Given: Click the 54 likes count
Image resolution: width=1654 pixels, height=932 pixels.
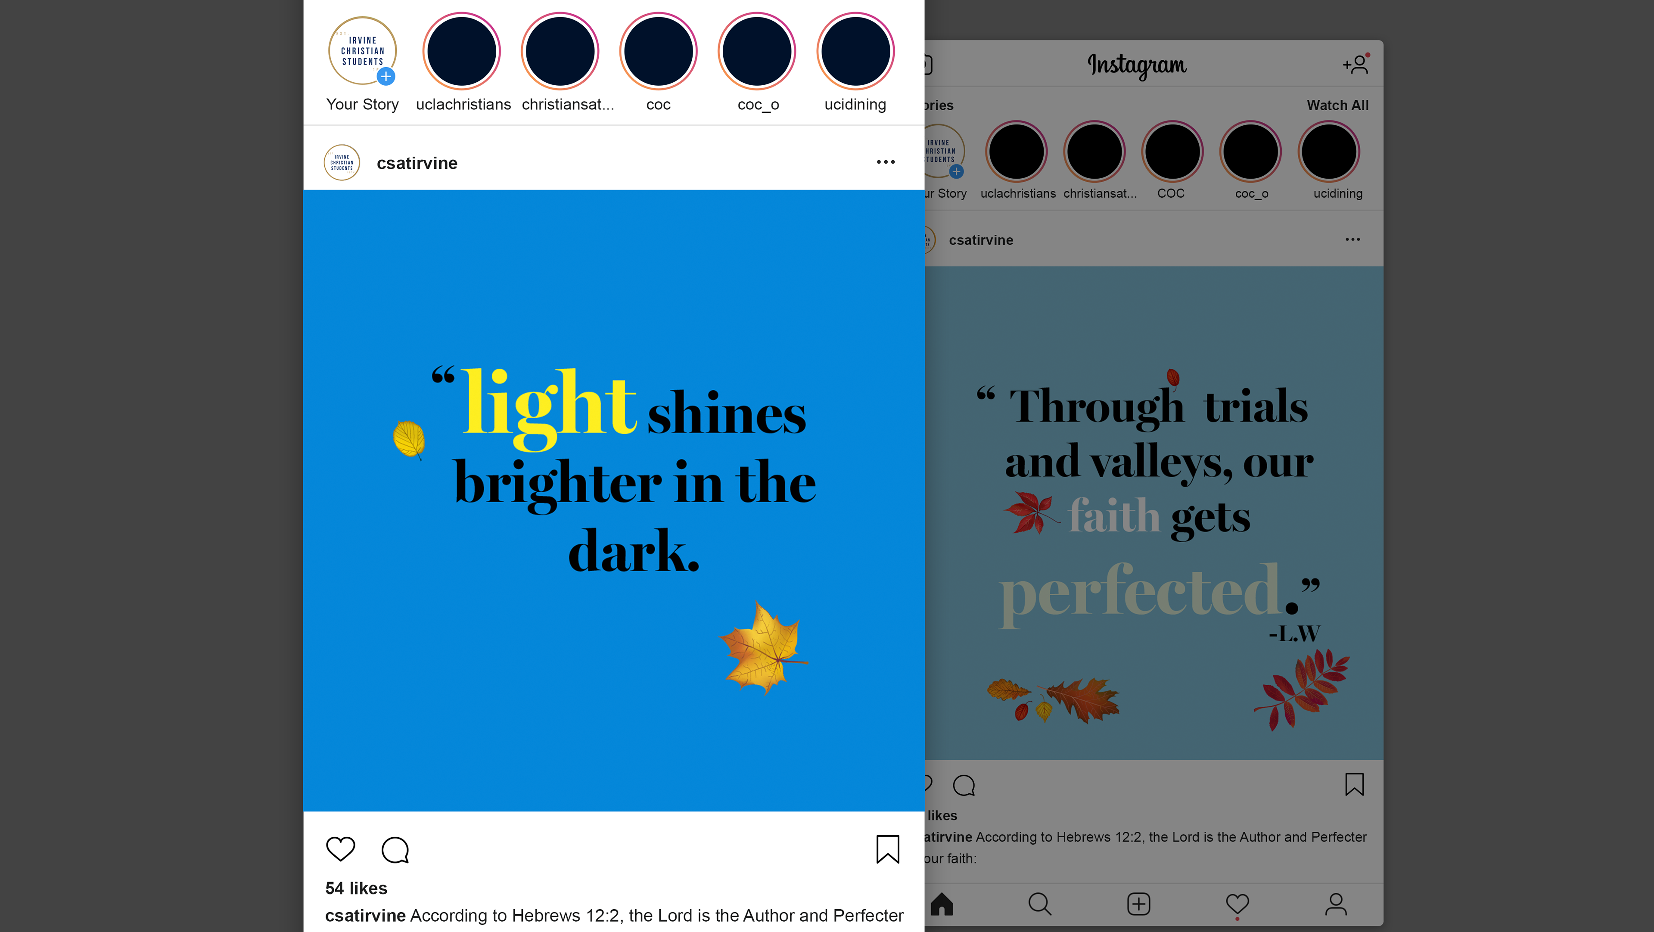Looking at the screenshot, I should click(x=356, y=889).
